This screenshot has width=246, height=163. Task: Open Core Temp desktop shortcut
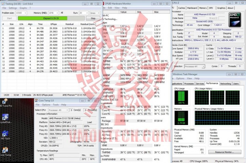(5, 152)
